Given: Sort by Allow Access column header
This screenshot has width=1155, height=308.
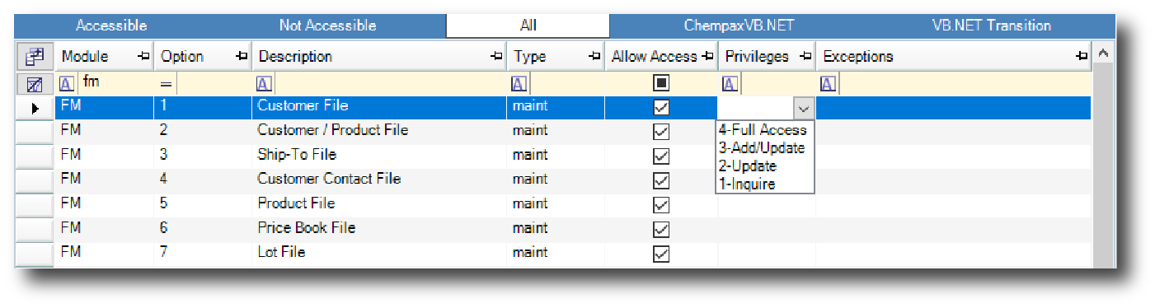Looking at the screenshot, I should tap(660, 56).
